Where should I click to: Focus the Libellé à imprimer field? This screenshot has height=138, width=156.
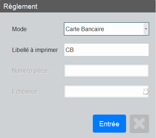click(106, 50)
